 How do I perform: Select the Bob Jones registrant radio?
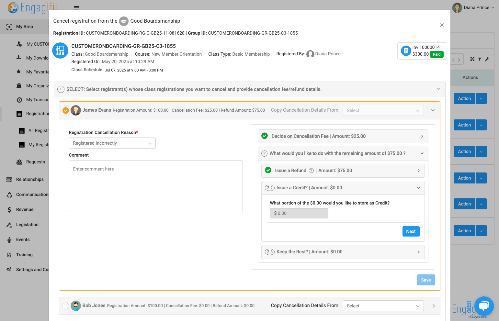(66, 306)
